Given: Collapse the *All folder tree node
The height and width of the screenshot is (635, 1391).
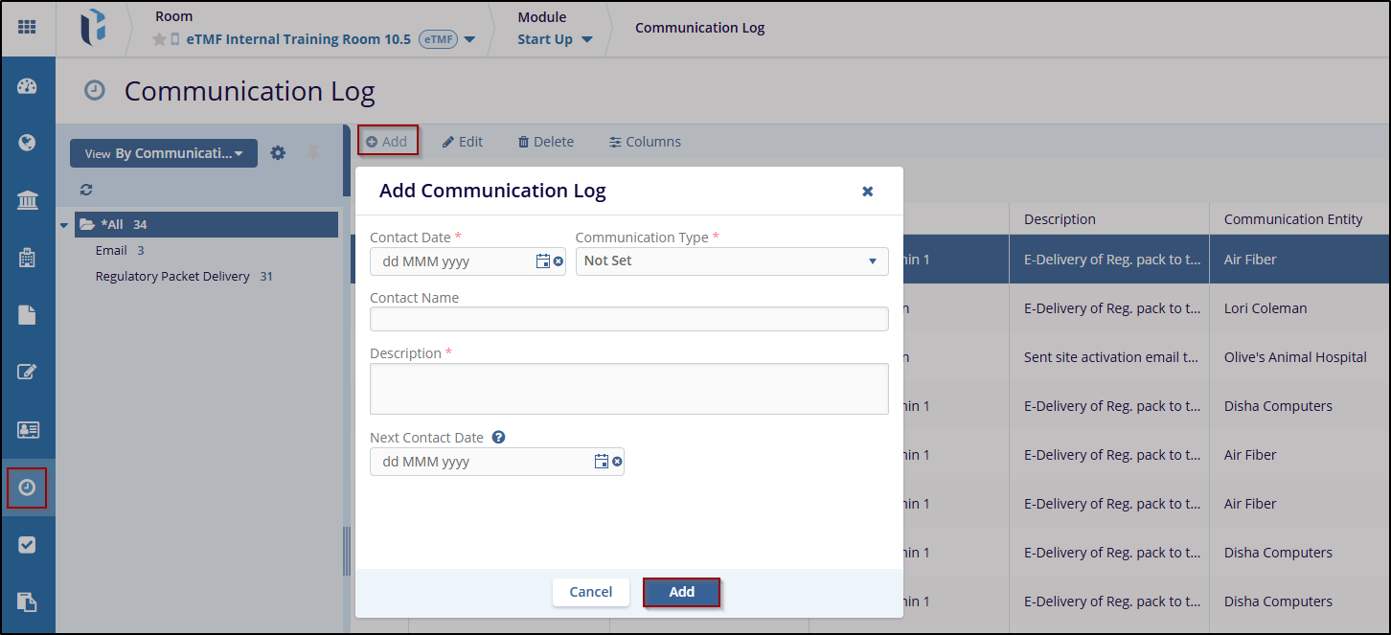Looking at the screenshot, I should tap(64, 225).
